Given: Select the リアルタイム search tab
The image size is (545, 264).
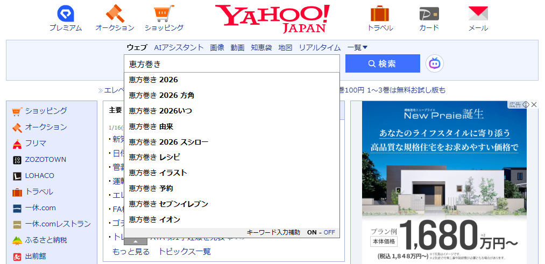Looking at the screenshot, I should [x=320, y=48].
